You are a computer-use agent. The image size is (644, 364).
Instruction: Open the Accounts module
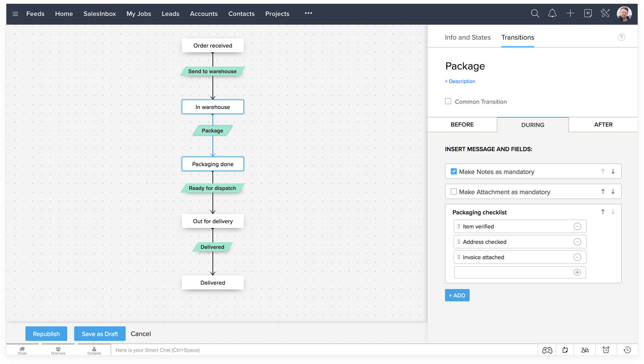point(204,14)
